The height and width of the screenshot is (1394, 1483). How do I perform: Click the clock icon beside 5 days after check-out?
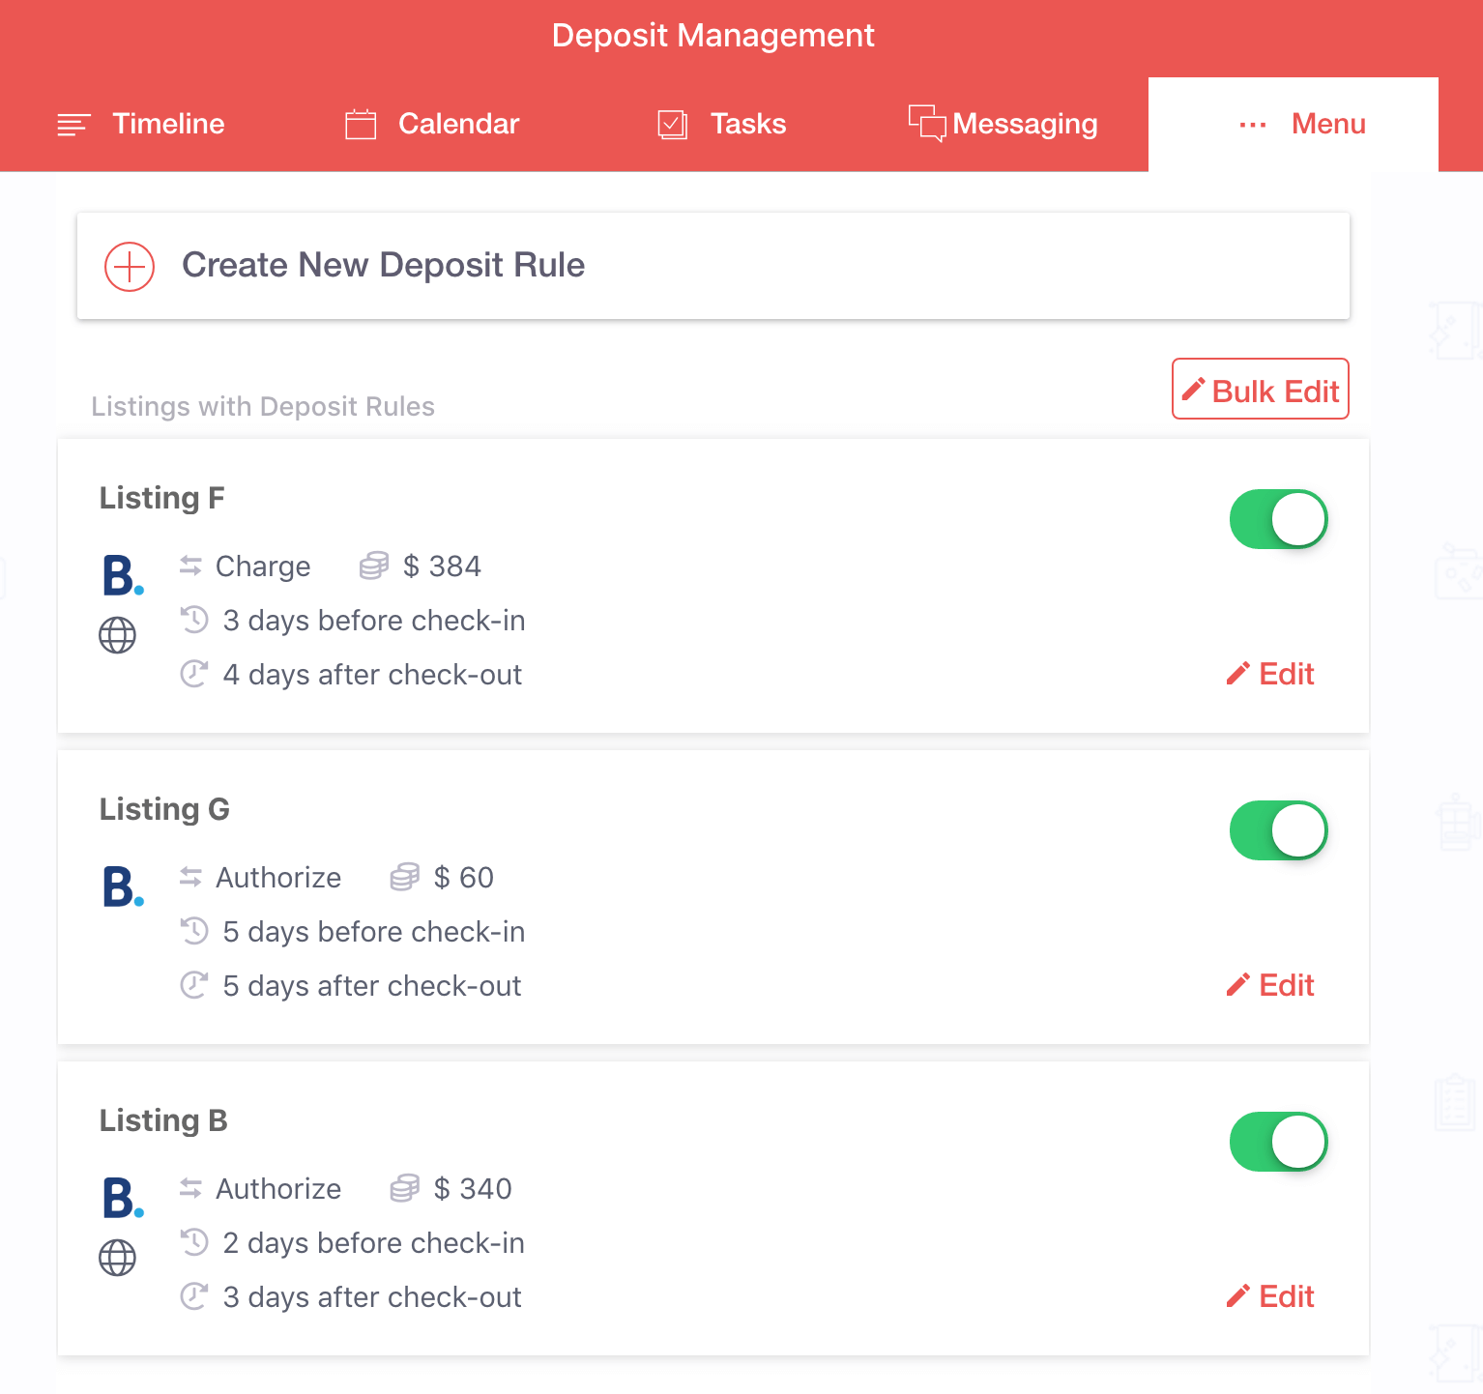click(194, 985)
